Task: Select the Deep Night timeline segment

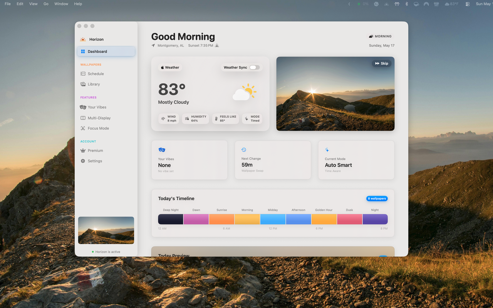Action: pyautogui.click(x=171, y=219)
